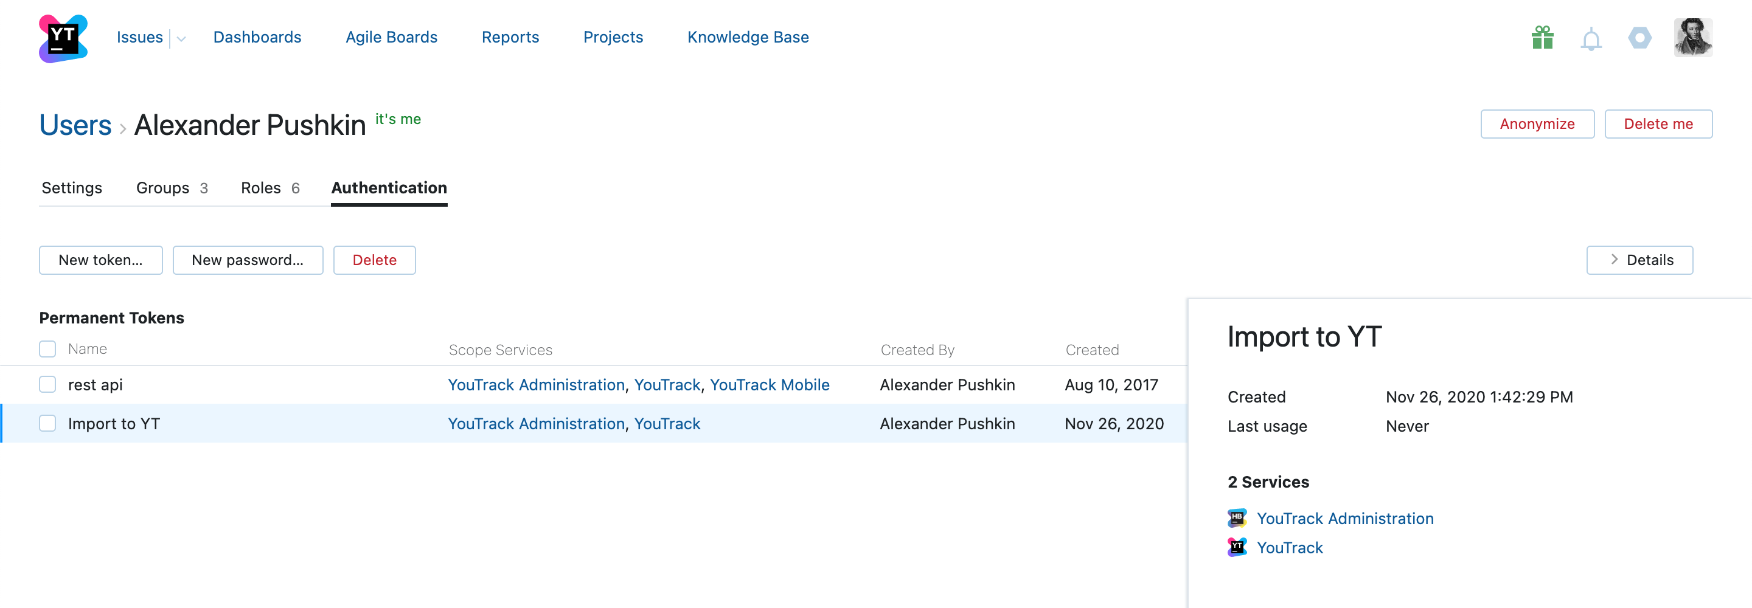Open the administration settings hexagon icon
The width and height of the screenshot is (1752, 608).
[x=1639, y=38]
